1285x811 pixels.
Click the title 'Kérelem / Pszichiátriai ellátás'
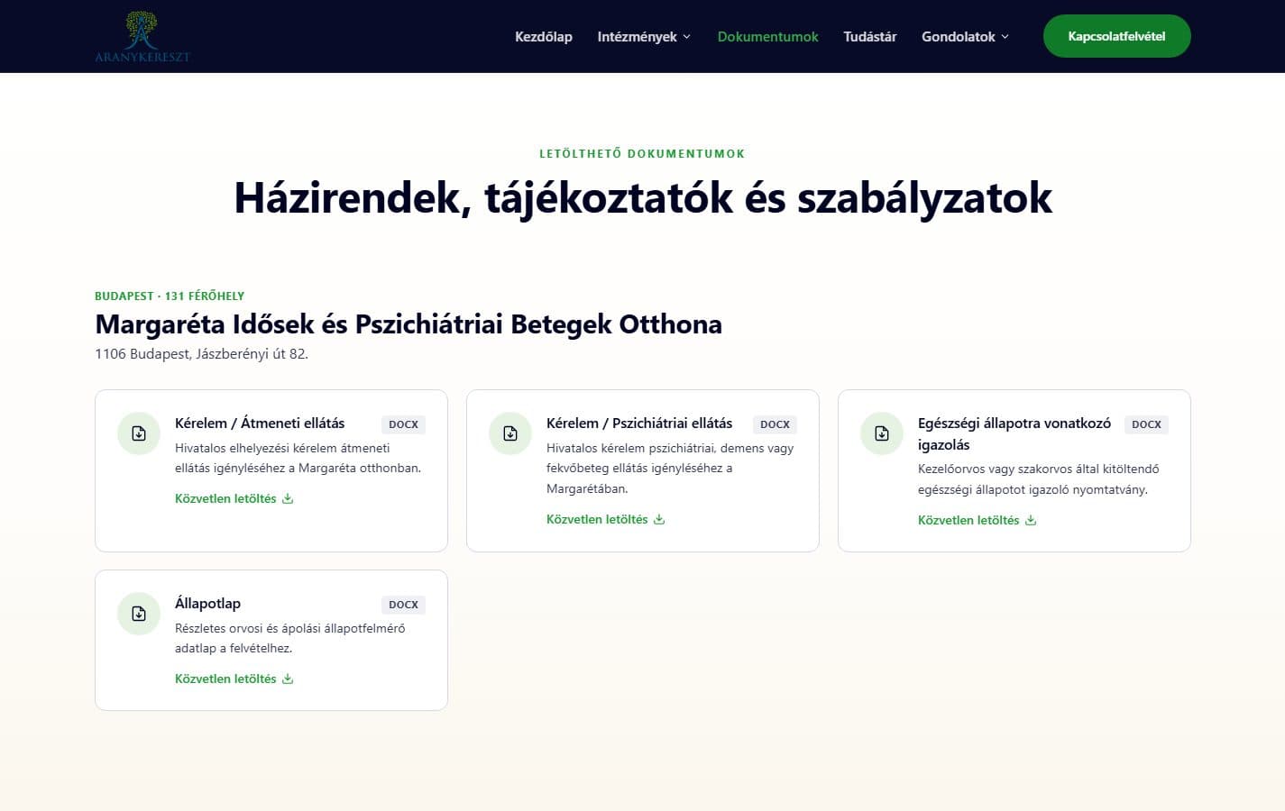639,423
